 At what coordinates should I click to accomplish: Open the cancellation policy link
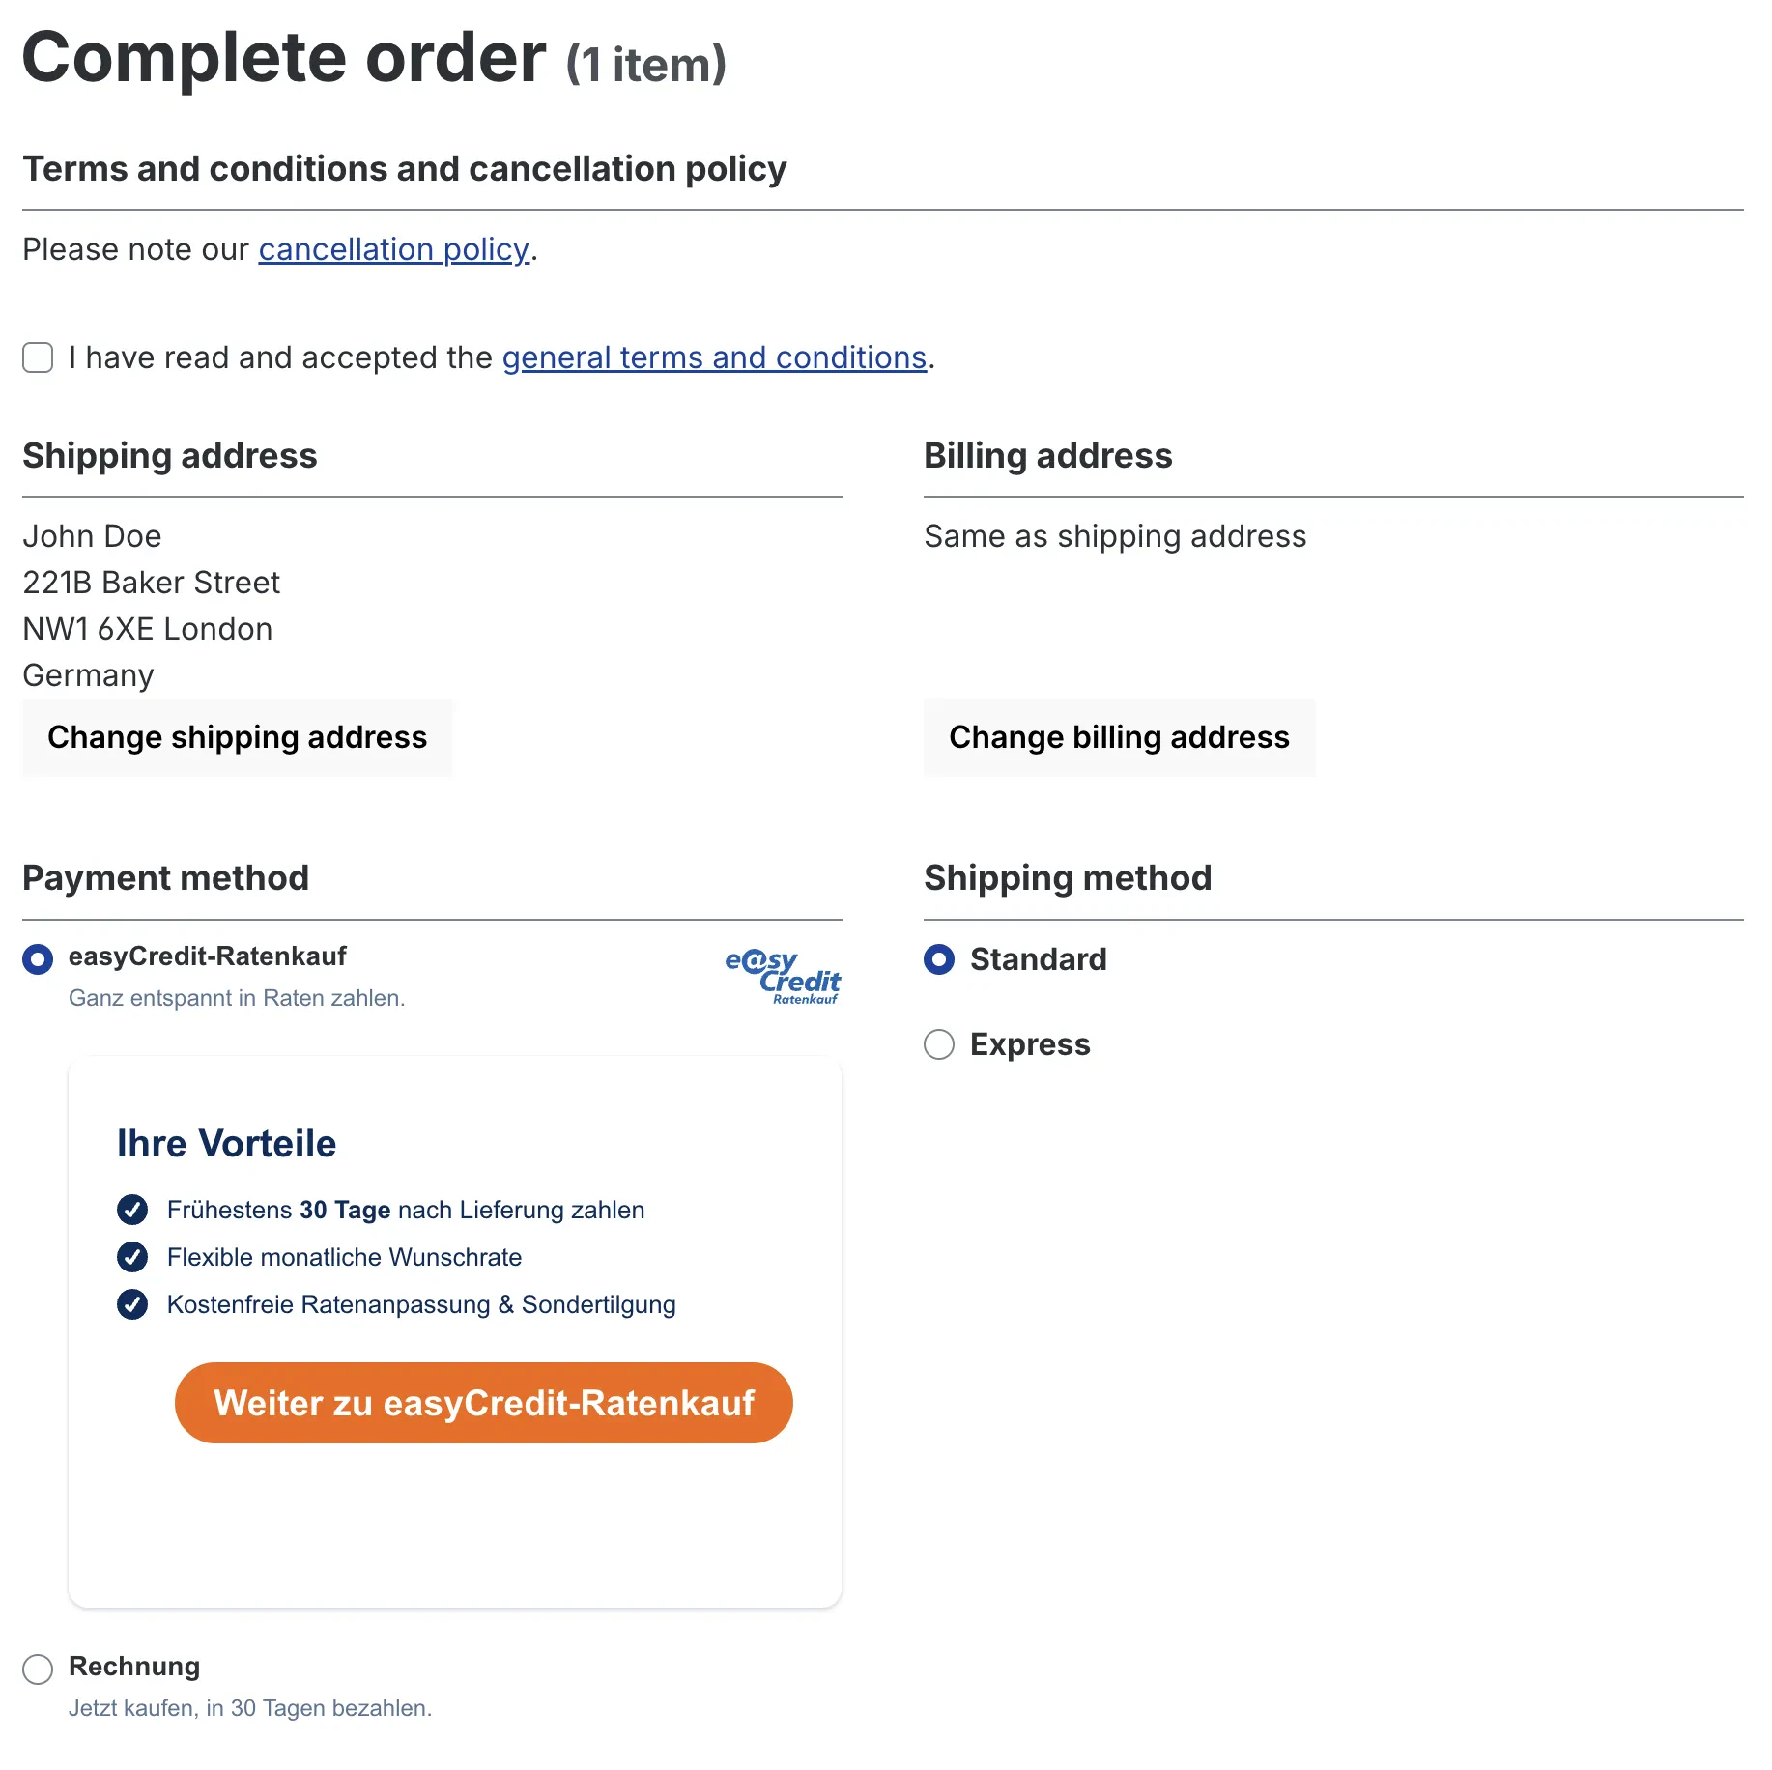[394, 249]
